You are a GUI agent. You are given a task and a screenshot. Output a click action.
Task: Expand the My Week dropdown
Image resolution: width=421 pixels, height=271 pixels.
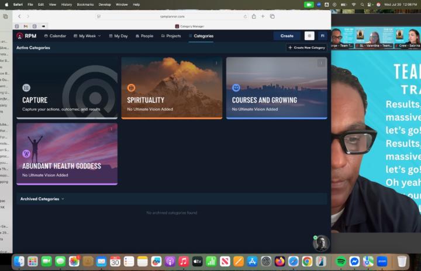click(87, 36)
